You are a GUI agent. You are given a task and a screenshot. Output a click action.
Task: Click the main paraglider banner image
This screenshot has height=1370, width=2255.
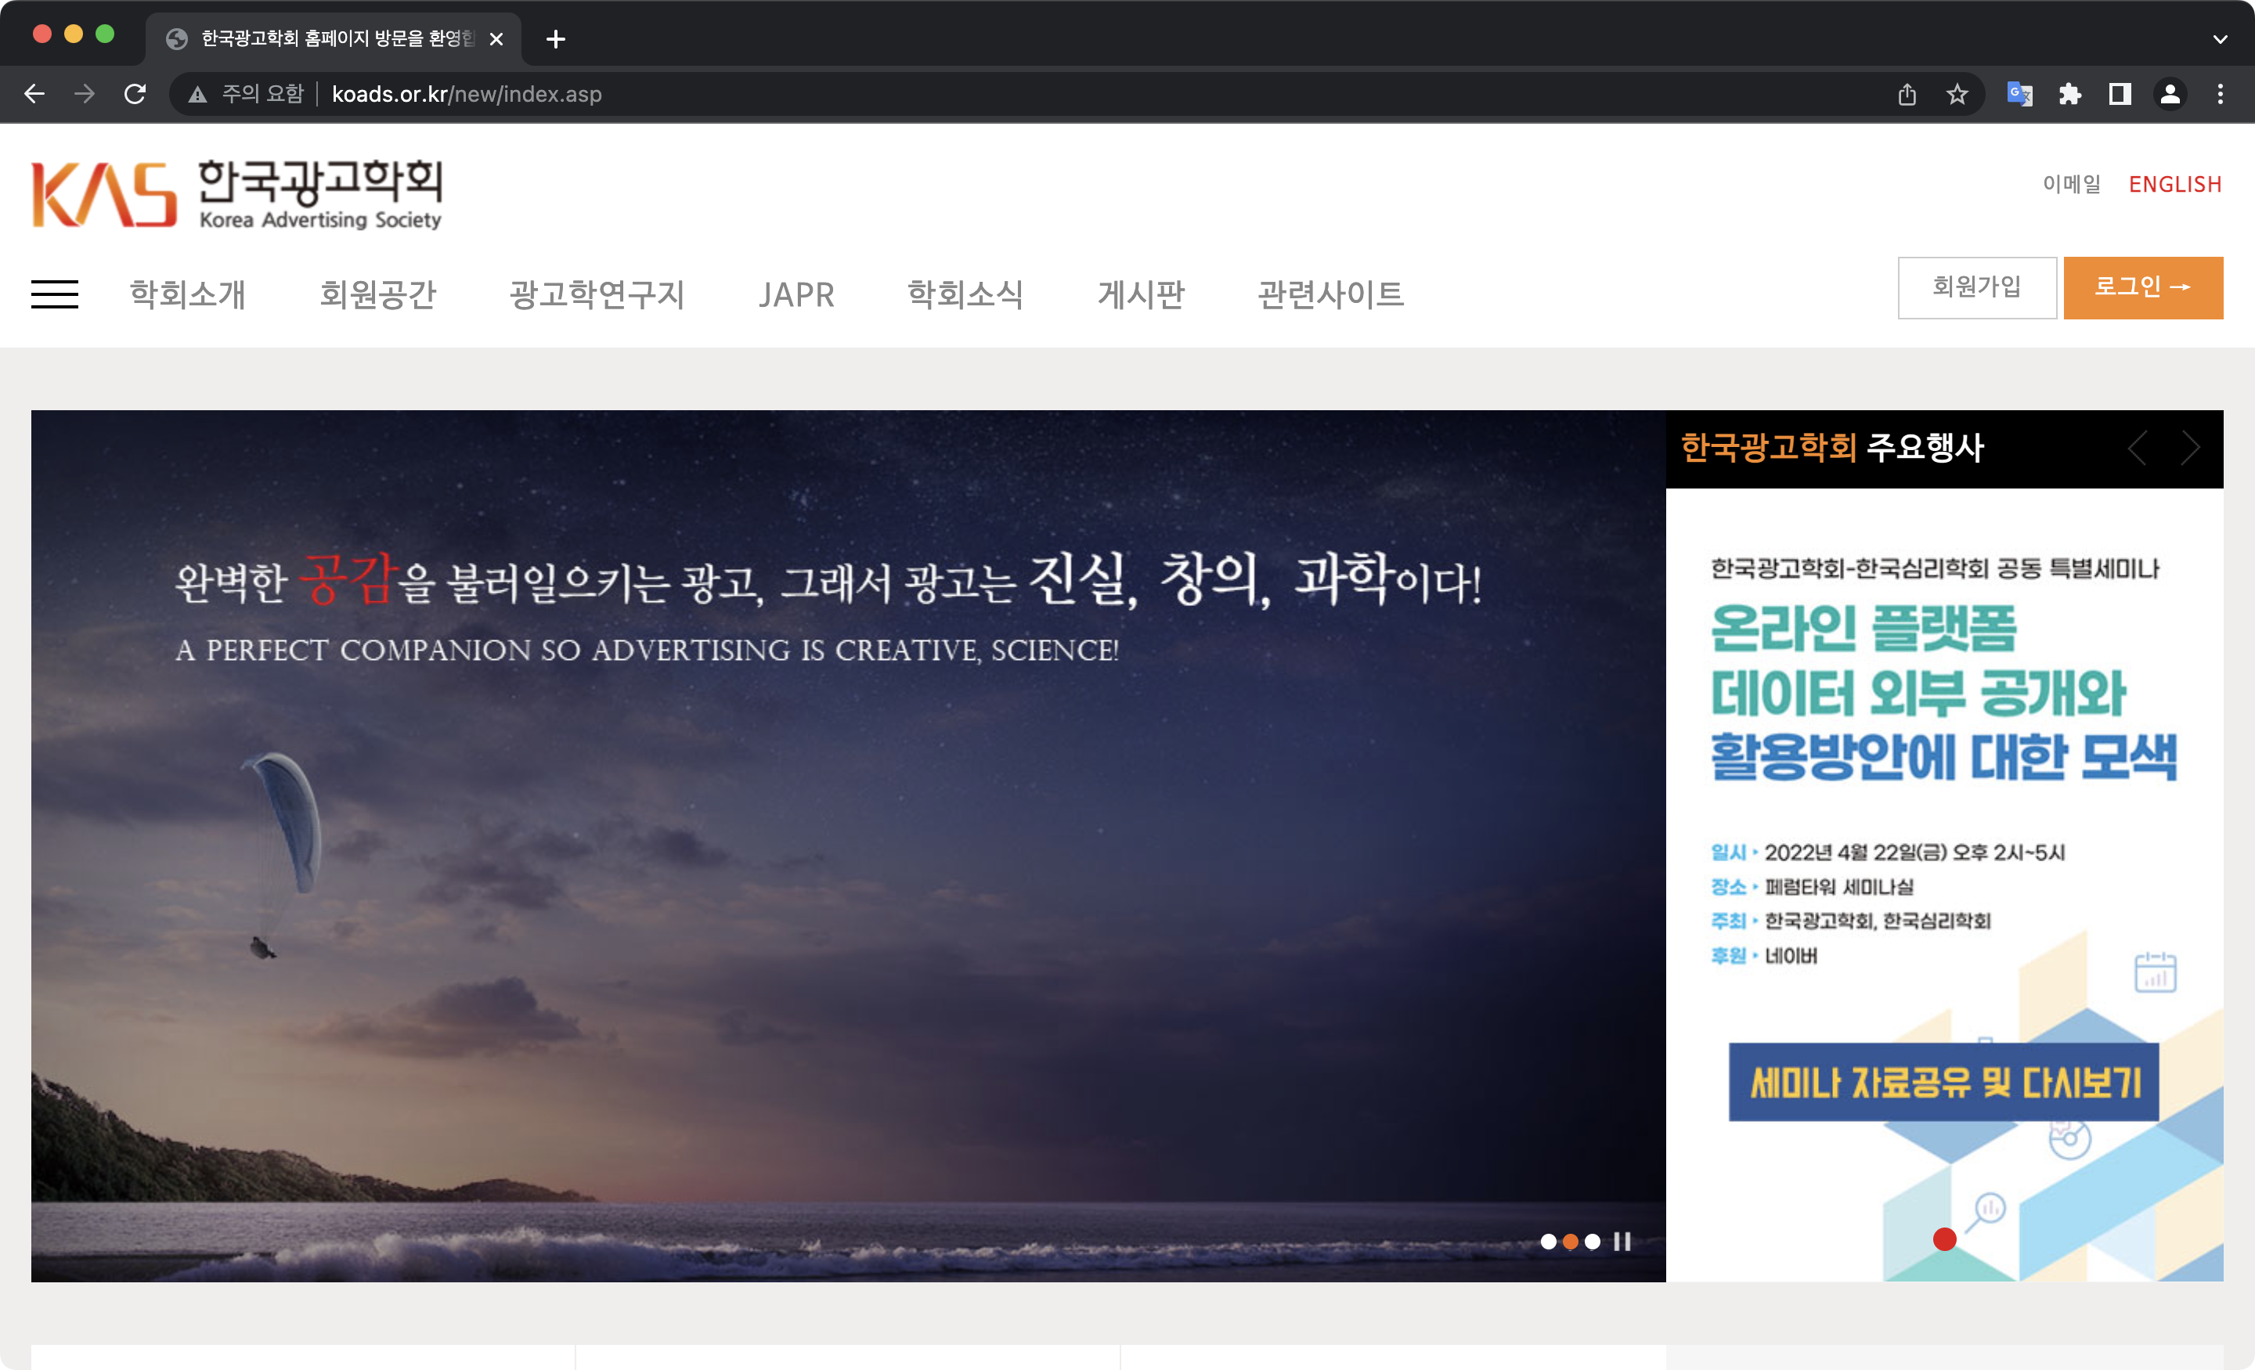(x=847, y=845)
